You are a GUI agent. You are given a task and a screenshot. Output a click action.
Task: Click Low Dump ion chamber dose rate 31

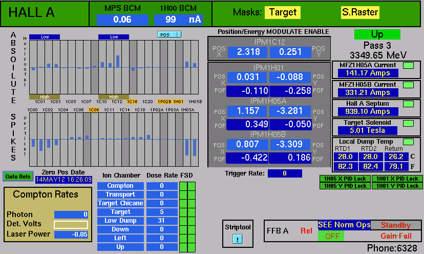pos(162,221)
